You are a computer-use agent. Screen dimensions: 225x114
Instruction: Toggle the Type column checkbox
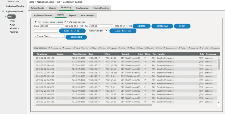point(137,48)
